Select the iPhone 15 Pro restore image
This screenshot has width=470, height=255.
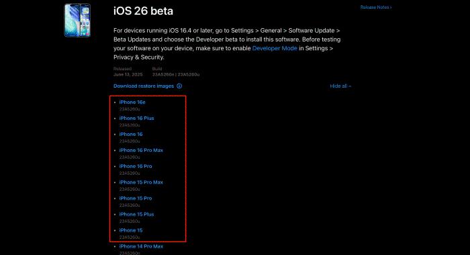pos(136,198)
